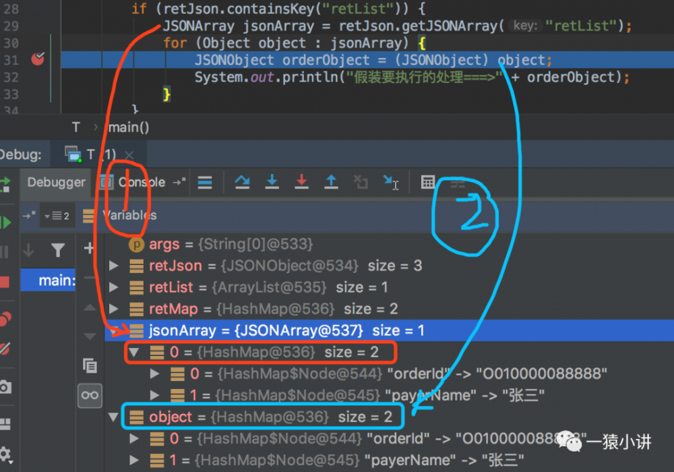Click the Step Into icon
Screen dimensions: 674x472
coord(272,182)
